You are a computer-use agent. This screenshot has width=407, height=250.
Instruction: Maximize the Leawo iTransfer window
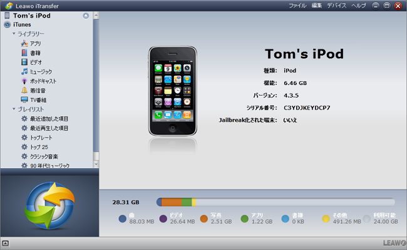pyautogui.click(x=387, y=6)
